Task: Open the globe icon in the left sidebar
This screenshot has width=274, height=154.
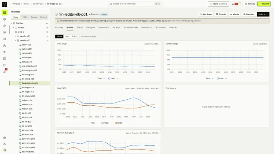Action: pos(5,19)
